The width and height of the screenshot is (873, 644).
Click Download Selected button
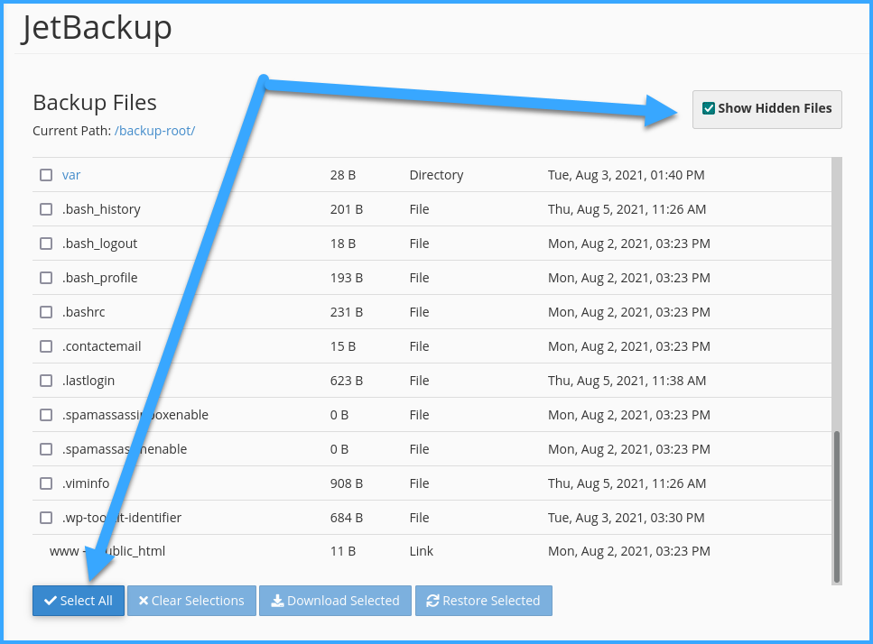pos(335,601)
